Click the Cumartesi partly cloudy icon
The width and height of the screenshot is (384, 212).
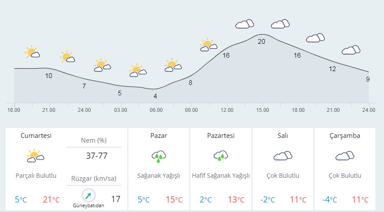pyautogui.click(x=36, y=156)
